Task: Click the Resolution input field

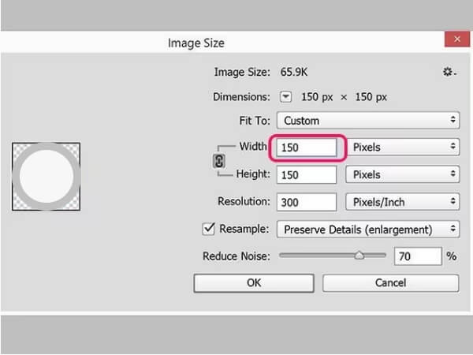Action: pos(307,202)
